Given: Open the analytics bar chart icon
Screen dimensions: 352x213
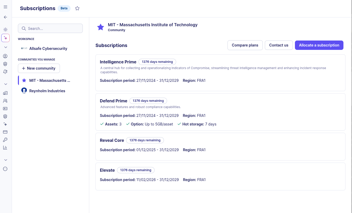Looking at the screenshot, I should pos(5,148).
